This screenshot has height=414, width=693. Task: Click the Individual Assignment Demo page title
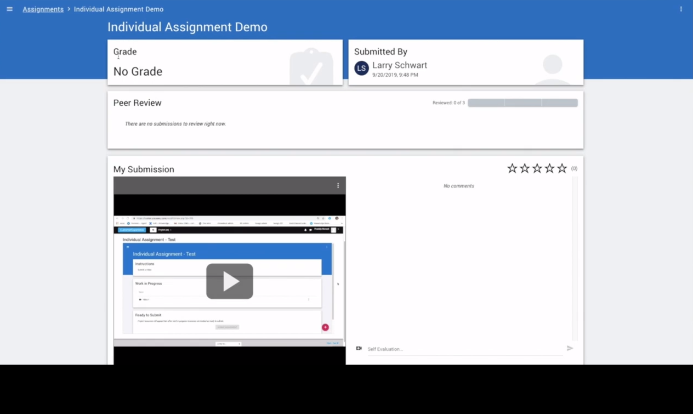point(188,27)
